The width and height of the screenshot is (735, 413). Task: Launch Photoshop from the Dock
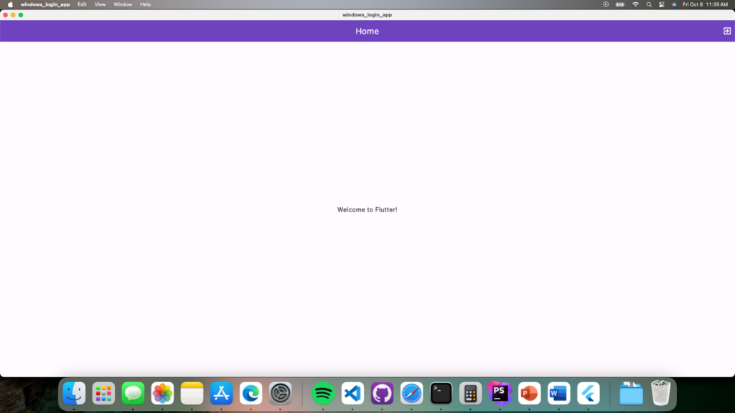pos(499,393)
